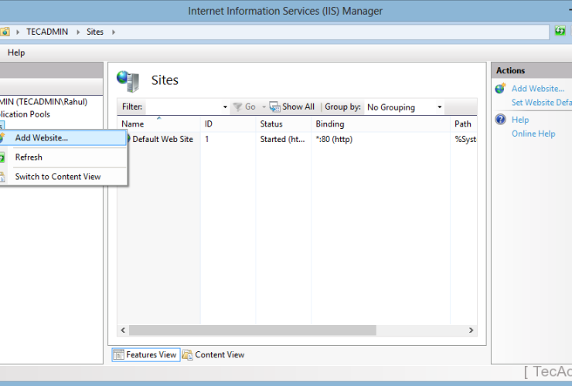The height and width of the screenshot is (386, 572).
Task: Click the blue question mark Help icon
Action: [x=500, y=120]
